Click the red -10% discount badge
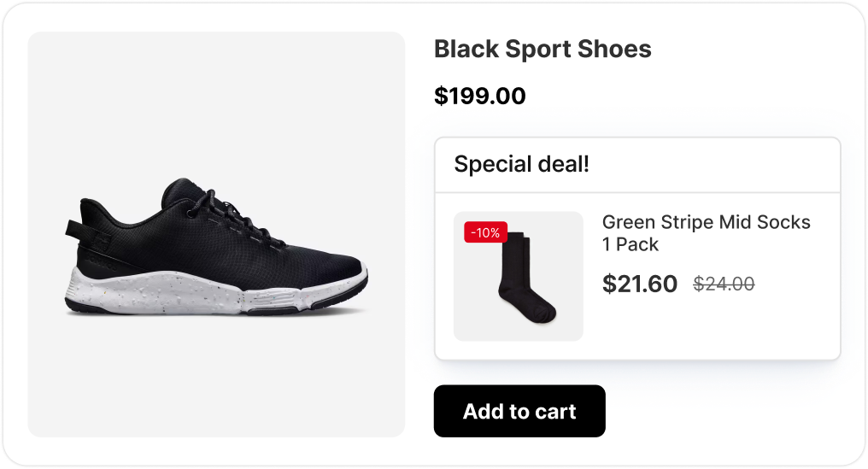The width and height of the screenshot is (868, 469). pyautogui.click(x=485, y=232)
